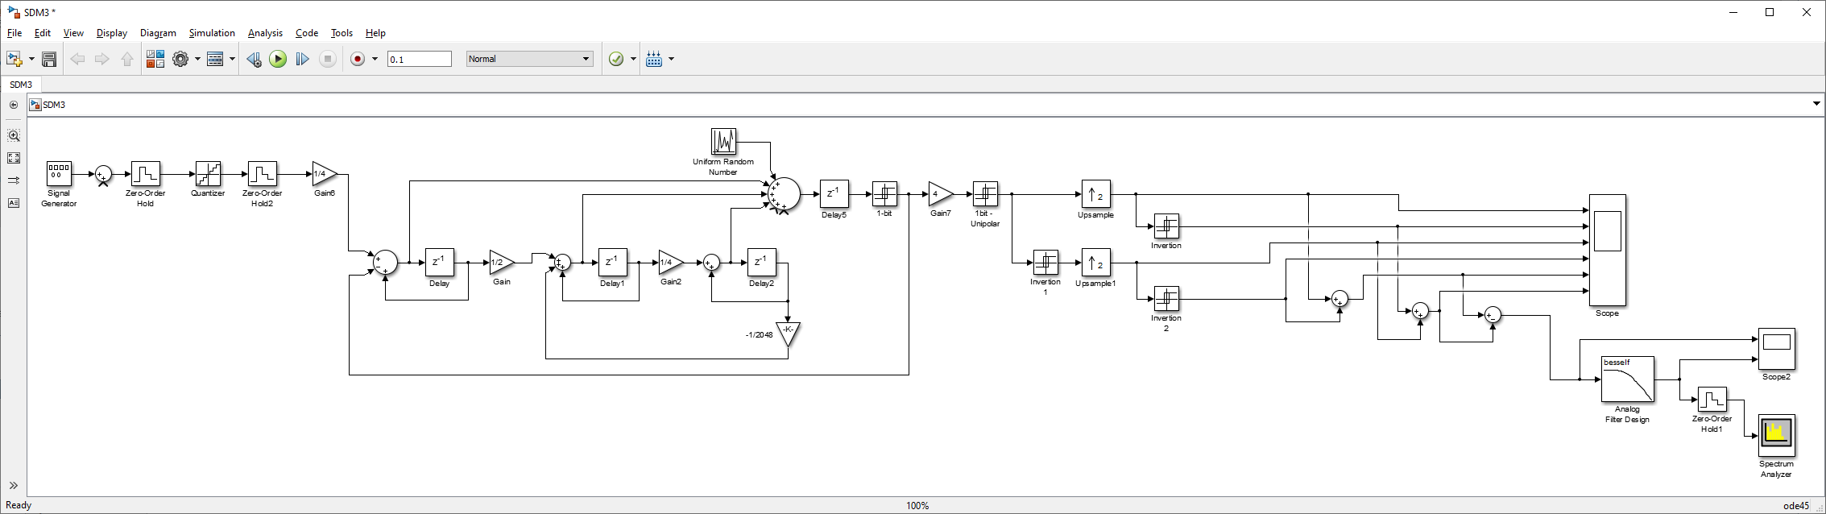
Task: Open the Analysis menu
Action: pos(265,33)
